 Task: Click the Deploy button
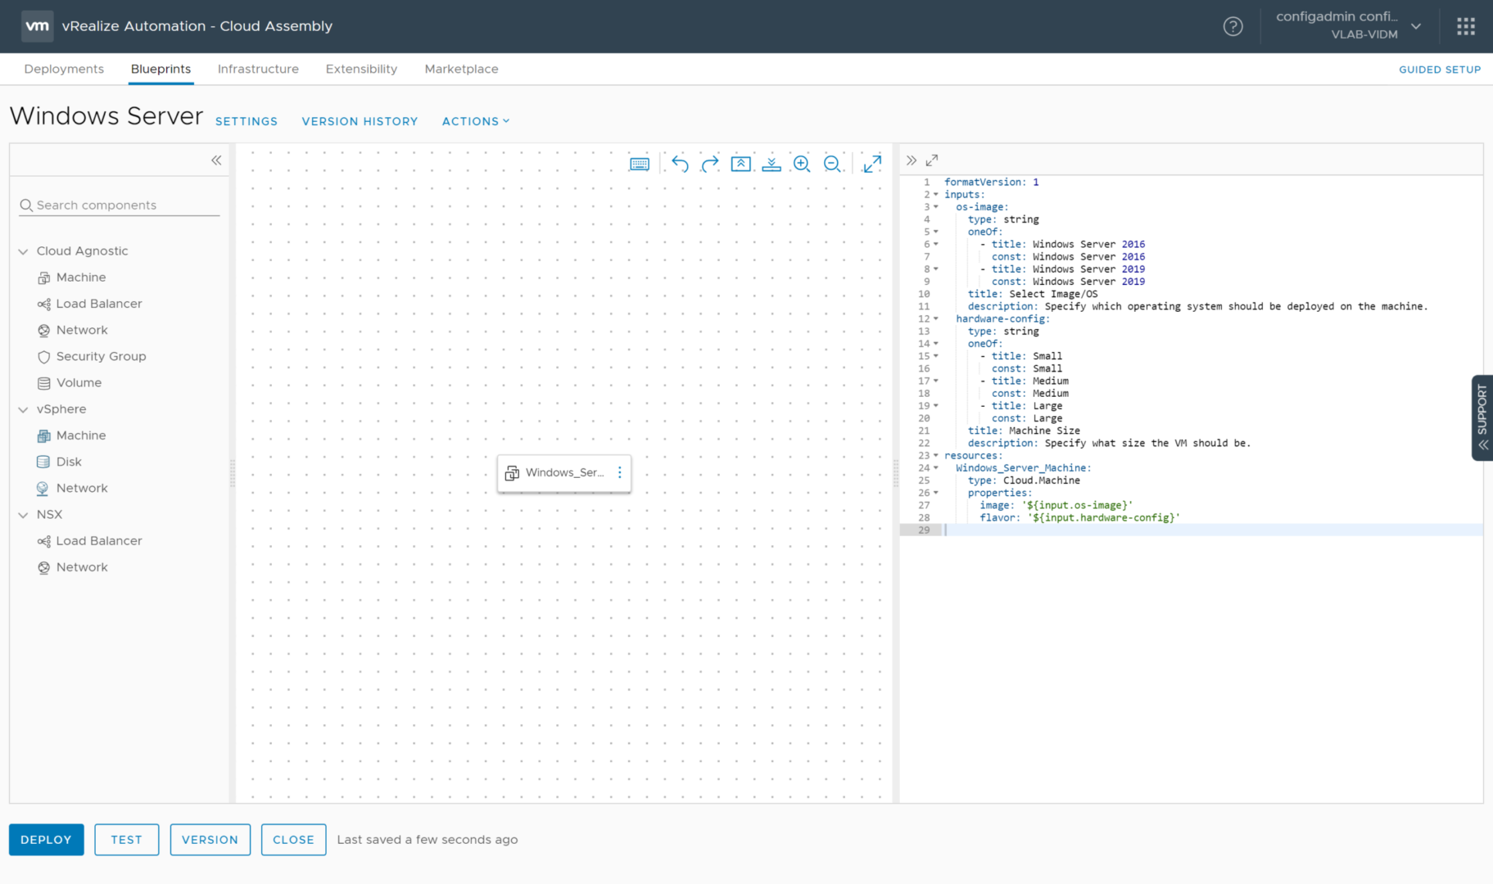[x=46, y=840]
